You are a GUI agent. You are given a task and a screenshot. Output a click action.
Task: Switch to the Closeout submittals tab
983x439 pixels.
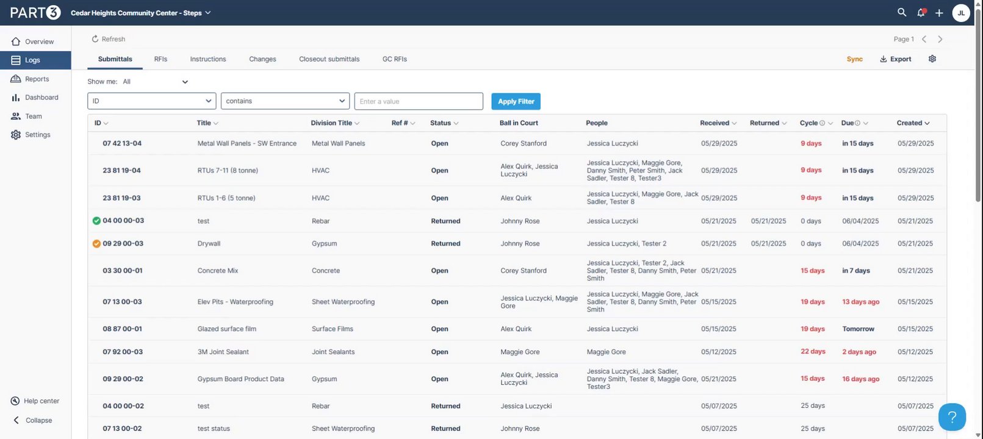[x=329, y=59]
